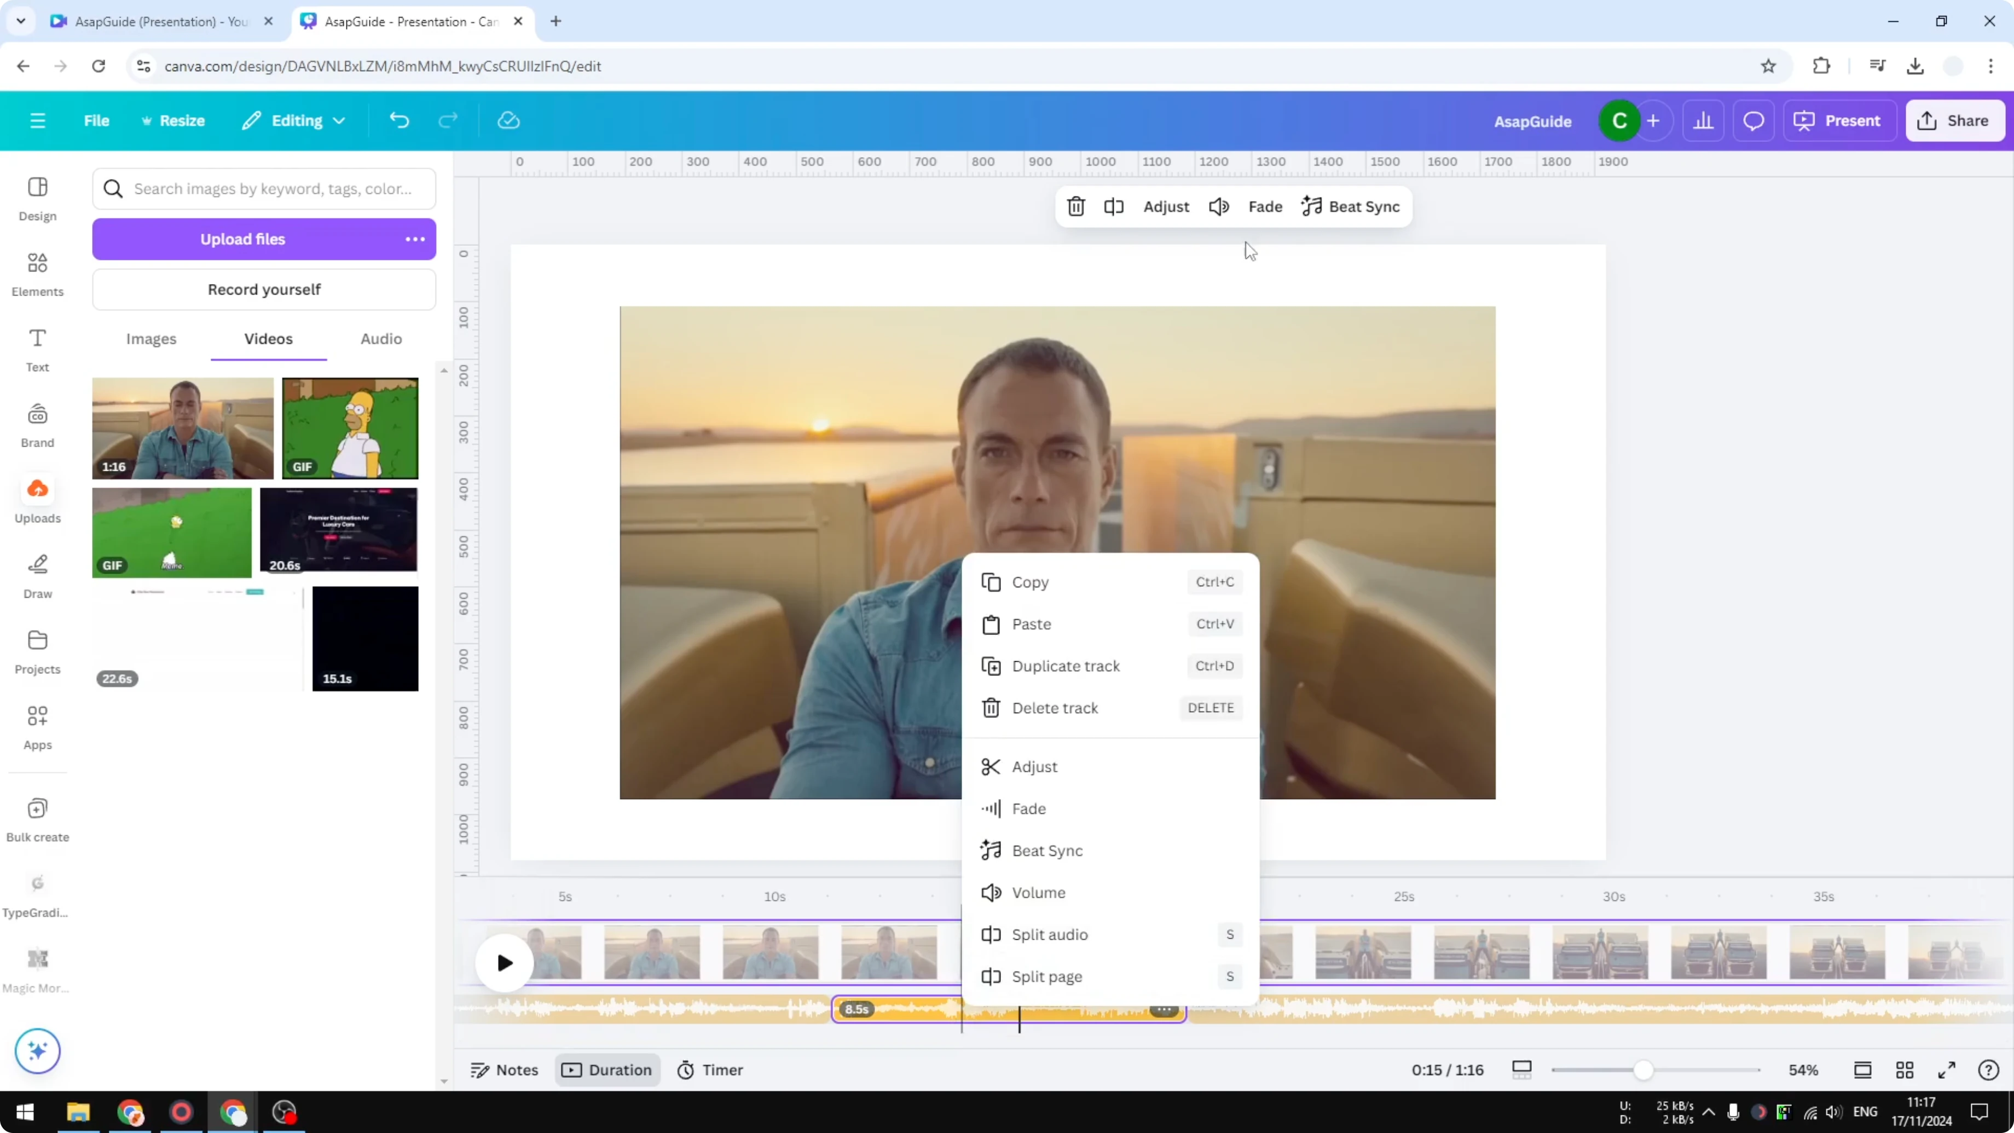The image size is (2014, 1133).
Task: Open Upload files options via three dots
Action: click(414, 239)
